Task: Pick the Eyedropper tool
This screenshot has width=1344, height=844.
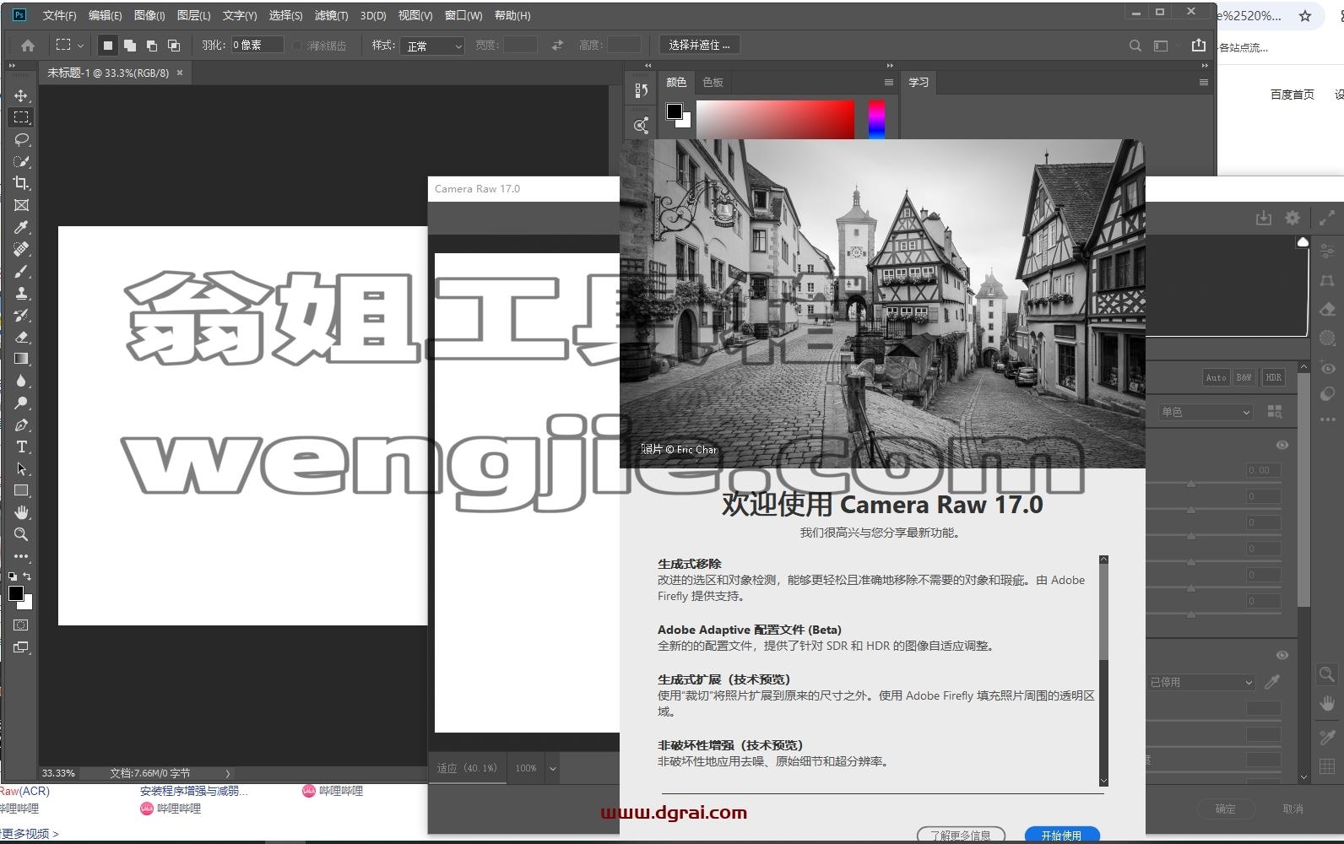Action: [x=22, y=227]
